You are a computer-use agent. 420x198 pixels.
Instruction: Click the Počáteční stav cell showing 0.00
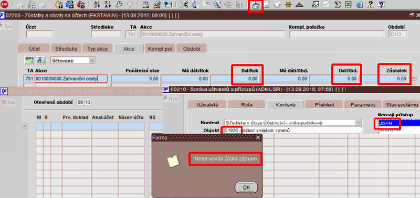[x=135, y=79]
